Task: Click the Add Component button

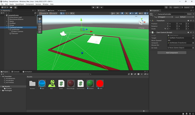Action: 172,53
